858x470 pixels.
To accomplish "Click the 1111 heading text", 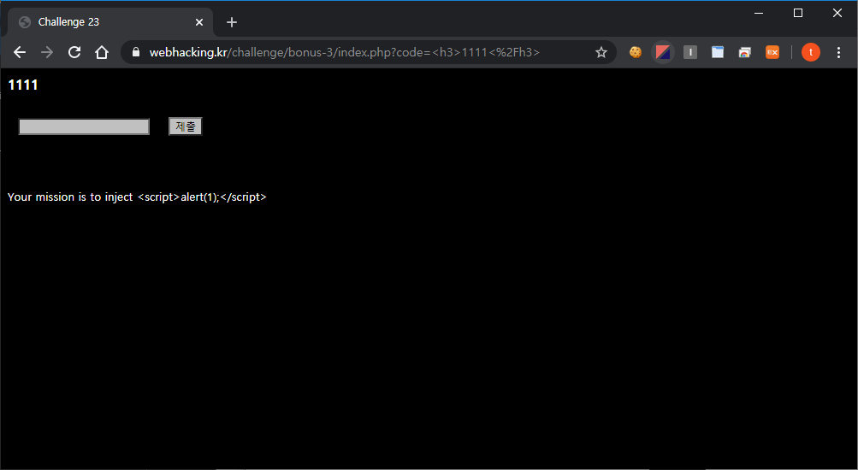I will pos(23,85).
